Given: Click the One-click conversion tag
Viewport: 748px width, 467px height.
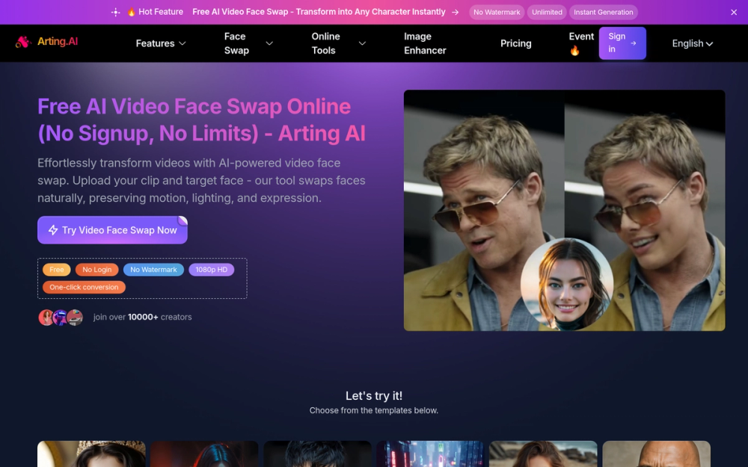Looking at the screenshot, I should coord(84,288).
